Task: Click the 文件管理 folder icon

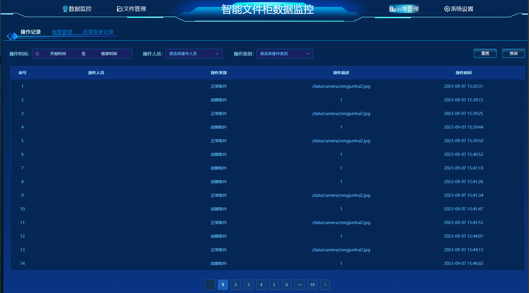Action: coord(120,9)
